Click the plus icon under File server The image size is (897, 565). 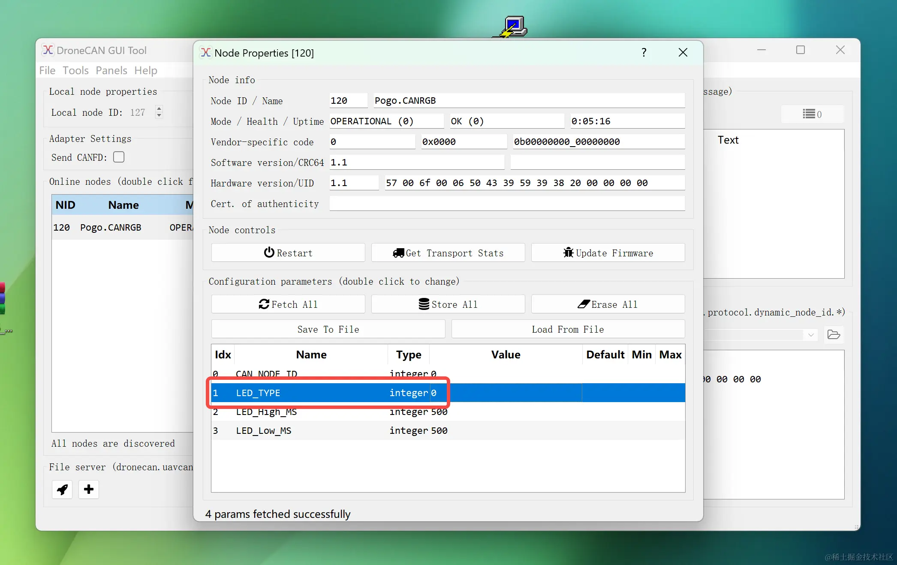89,489
